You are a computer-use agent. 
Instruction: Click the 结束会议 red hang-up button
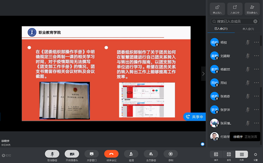[111, 154]
